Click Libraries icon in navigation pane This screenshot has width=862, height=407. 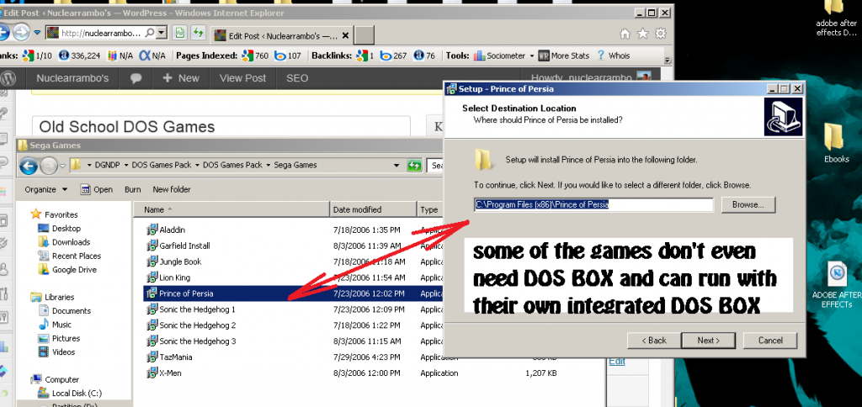click(x=36, y=297)
